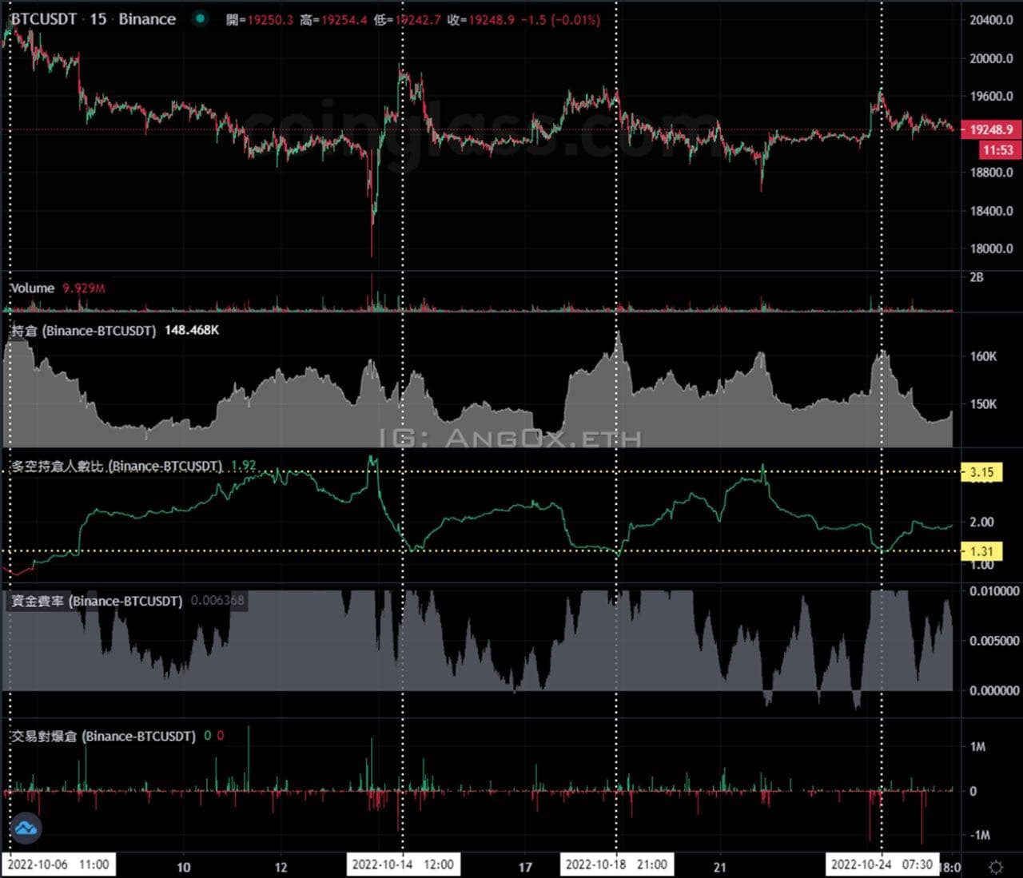Open the chart settings gear
Image resolution: width=1023 pixels, height=878 pixels.
click(x=996, y=864)
